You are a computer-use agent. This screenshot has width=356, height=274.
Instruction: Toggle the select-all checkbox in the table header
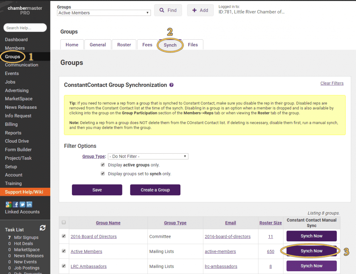(x=64, y=222)
